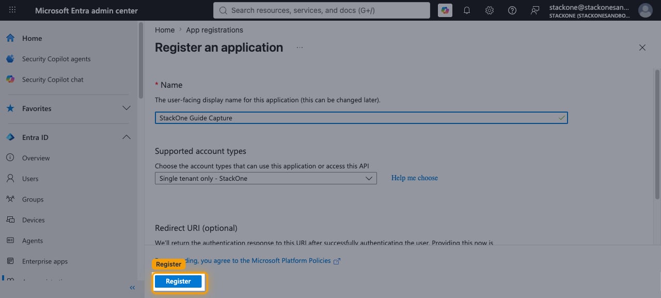The width and height of the screenshot is (661, 298).
Task: Click the Favorites star icon
Action: 10,108
